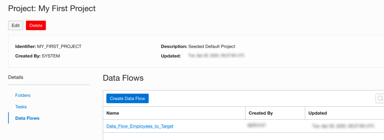Click the Edit project button
The height and width of the screenshot is (140, 384).
(x=15, y=25)
